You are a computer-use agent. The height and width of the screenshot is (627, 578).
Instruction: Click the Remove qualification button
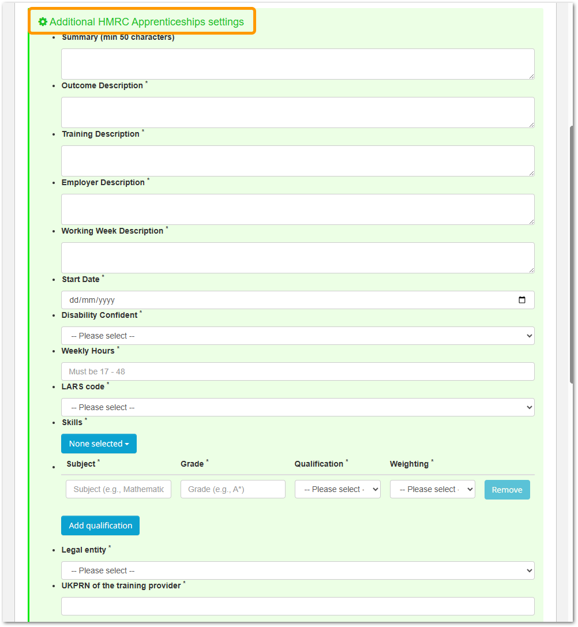click(x=507, y=490)
